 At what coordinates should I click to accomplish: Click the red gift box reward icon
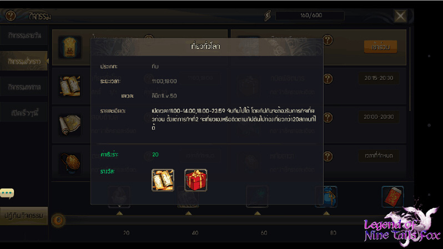tap(195, 180)
